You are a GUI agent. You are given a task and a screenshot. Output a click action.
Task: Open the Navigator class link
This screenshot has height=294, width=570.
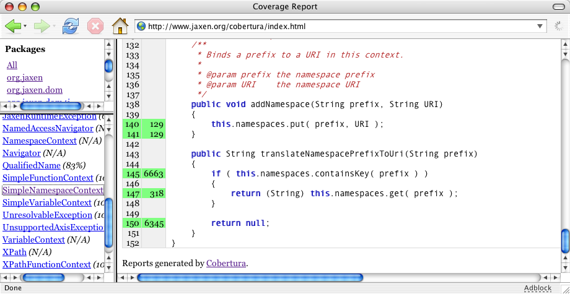22,153
